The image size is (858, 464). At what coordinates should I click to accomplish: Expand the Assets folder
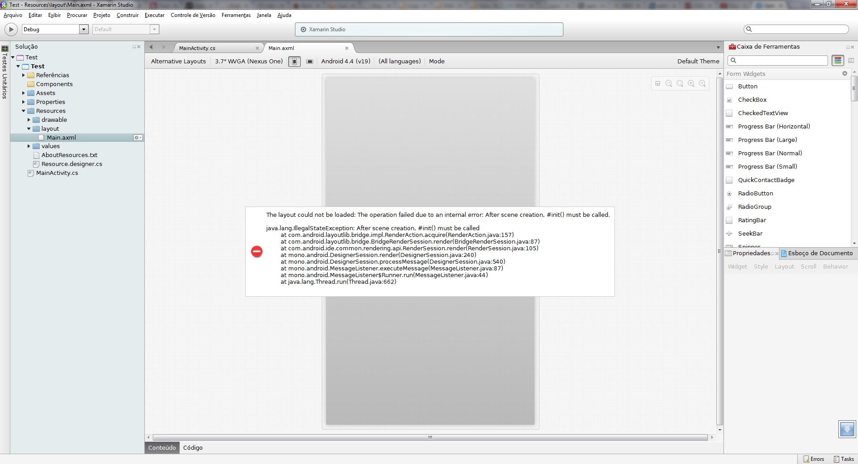click(24, 93)
